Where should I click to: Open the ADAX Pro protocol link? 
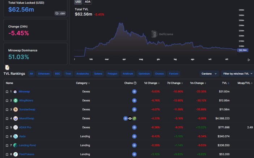pos(25,127)
